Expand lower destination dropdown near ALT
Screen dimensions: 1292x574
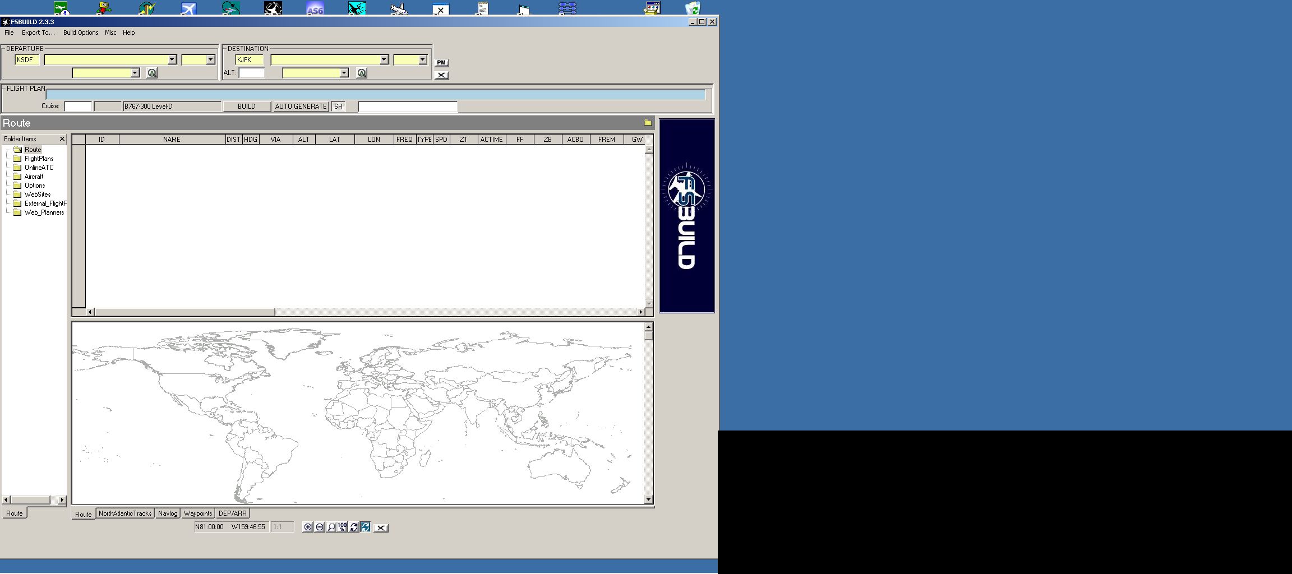[x=344, y=73]
